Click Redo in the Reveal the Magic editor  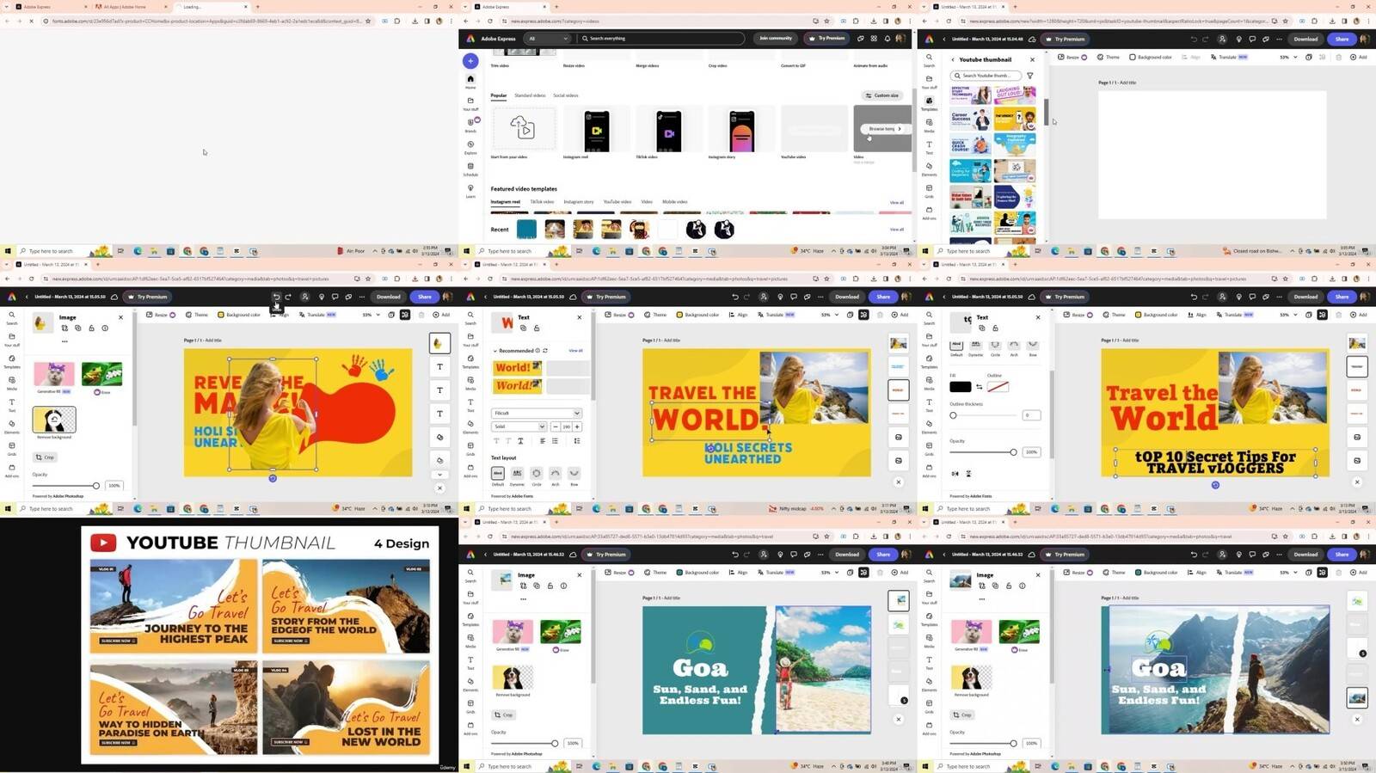click(x=288, y=297)
